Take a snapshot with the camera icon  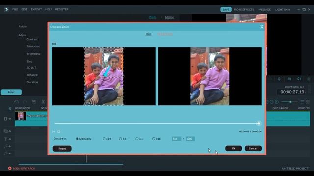pos(289,79)
